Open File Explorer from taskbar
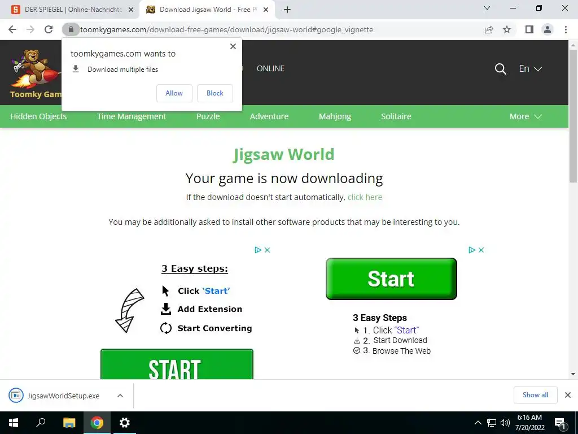 coord(69,423)
